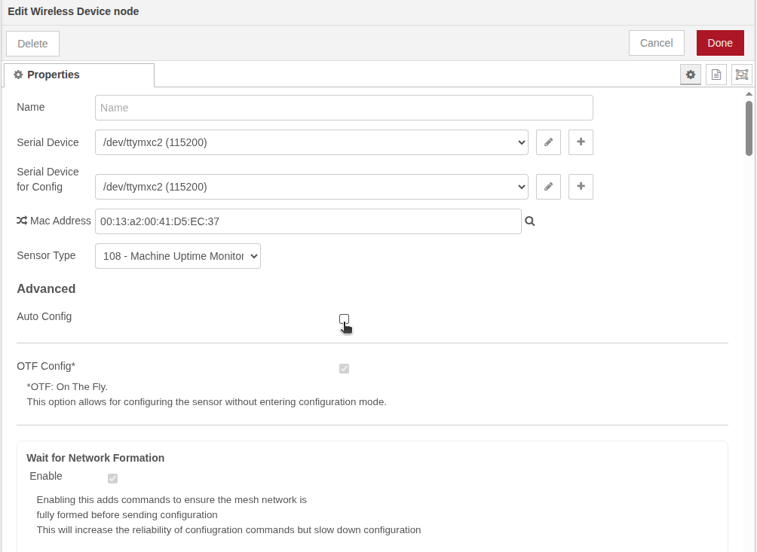Toggle the OTF Config checkbox
757x552 pixels.
[x=344, y=368]
